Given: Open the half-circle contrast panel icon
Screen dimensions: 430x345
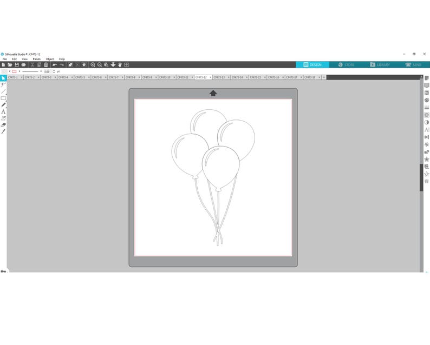Looking at the screenshot, I should point(427,122).
